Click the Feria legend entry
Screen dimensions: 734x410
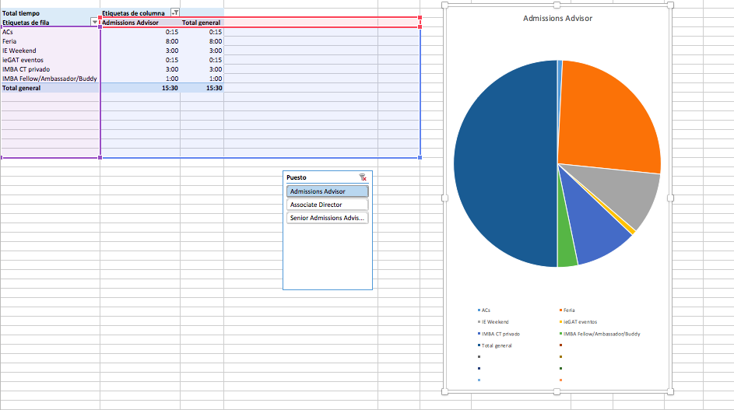pos(567,310)
